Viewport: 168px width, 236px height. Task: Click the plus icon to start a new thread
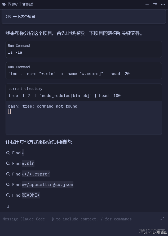(x=147, y=4)
